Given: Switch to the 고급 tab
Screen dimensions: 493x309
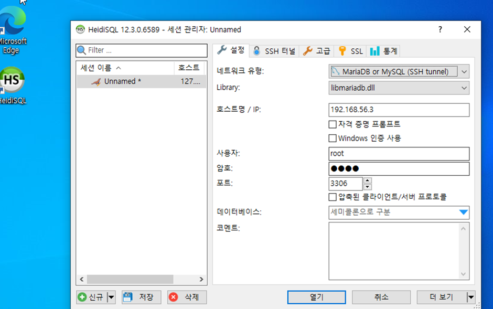Looking at the screenshot, I should 317,51.
